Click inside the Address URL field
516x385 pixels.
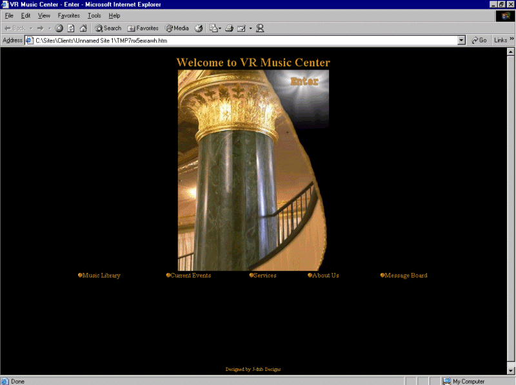(245, 40)
